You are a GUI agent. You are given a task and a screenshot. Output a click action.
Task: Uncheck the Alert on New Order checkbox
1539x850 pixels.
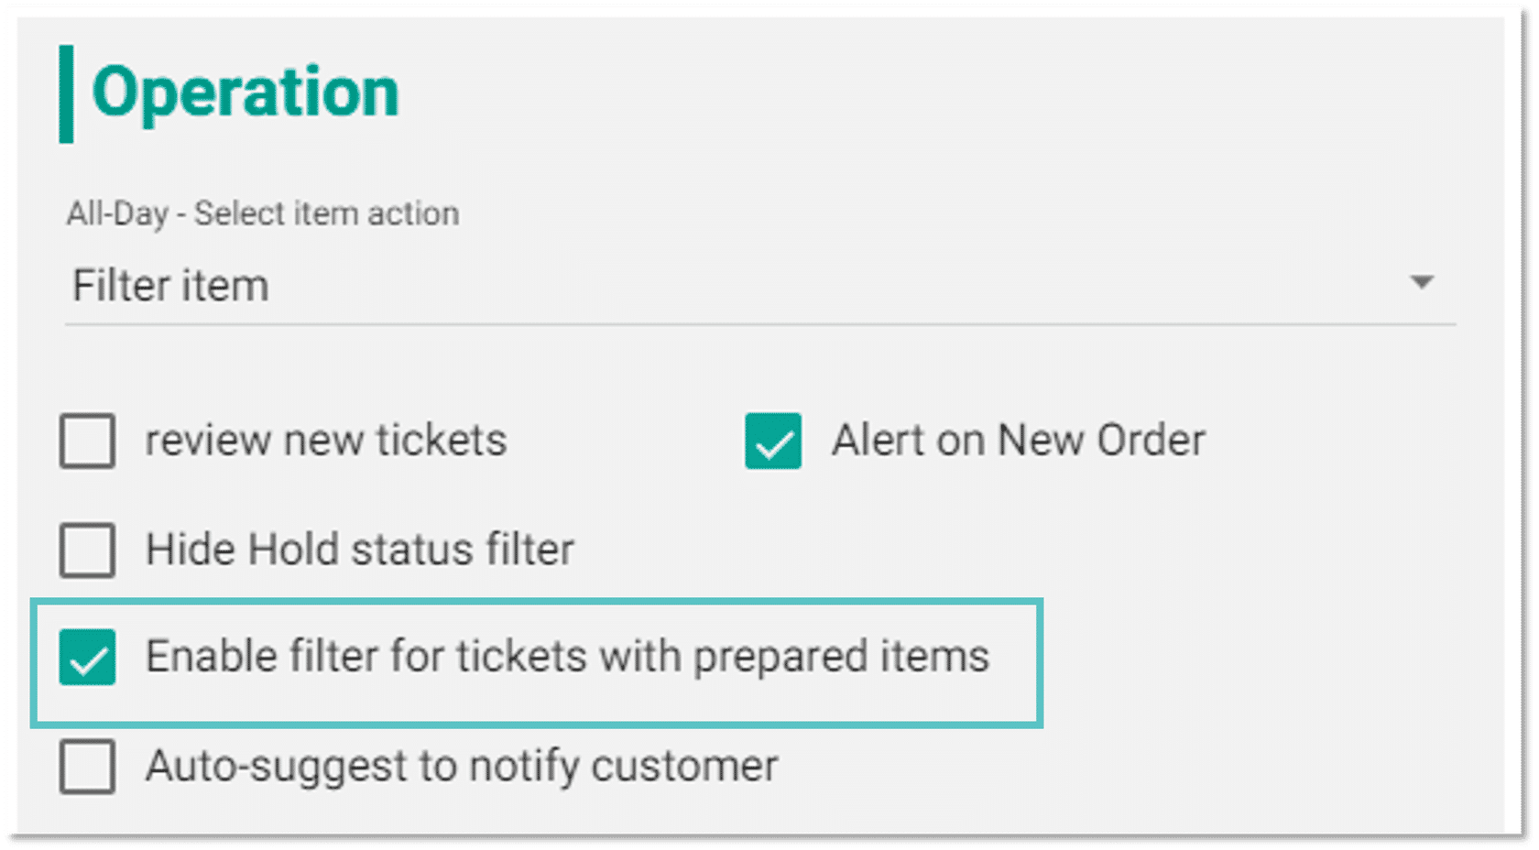(x=773, y=441)
